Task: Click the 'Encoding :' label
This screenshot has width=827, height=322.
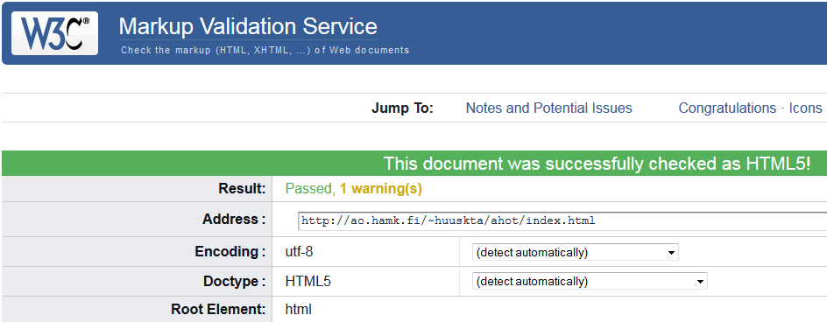Action: click(x=230, y=252)
